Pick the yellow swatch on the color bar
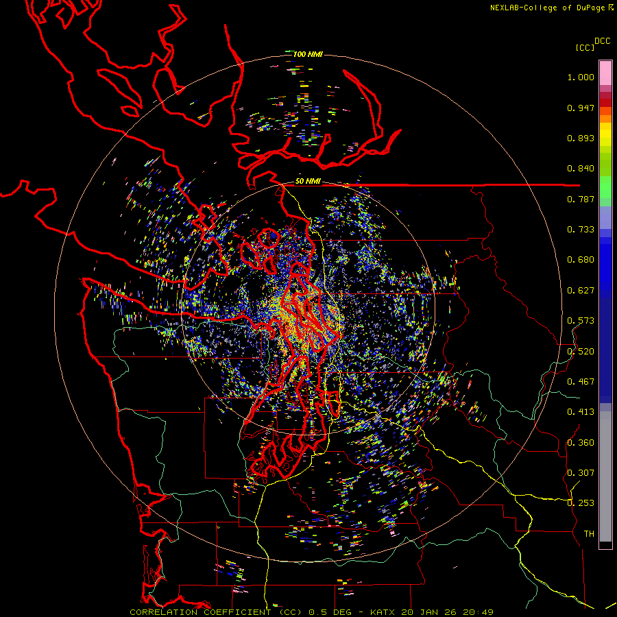 coord(605,135)
